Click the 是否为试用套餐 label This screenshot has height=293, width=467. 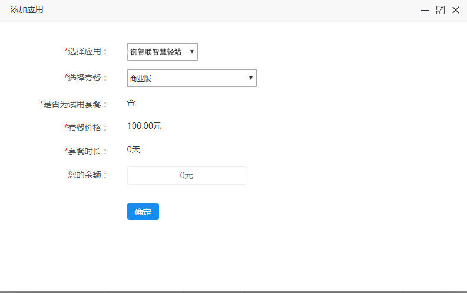(75, 104)
